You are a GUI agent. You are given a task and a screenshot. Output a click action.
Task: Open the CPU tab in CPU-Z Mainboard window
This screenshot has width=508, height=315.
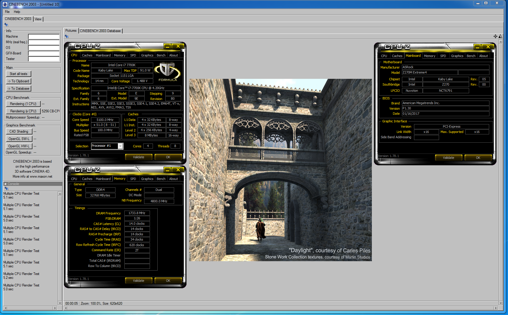coord(384,56)
